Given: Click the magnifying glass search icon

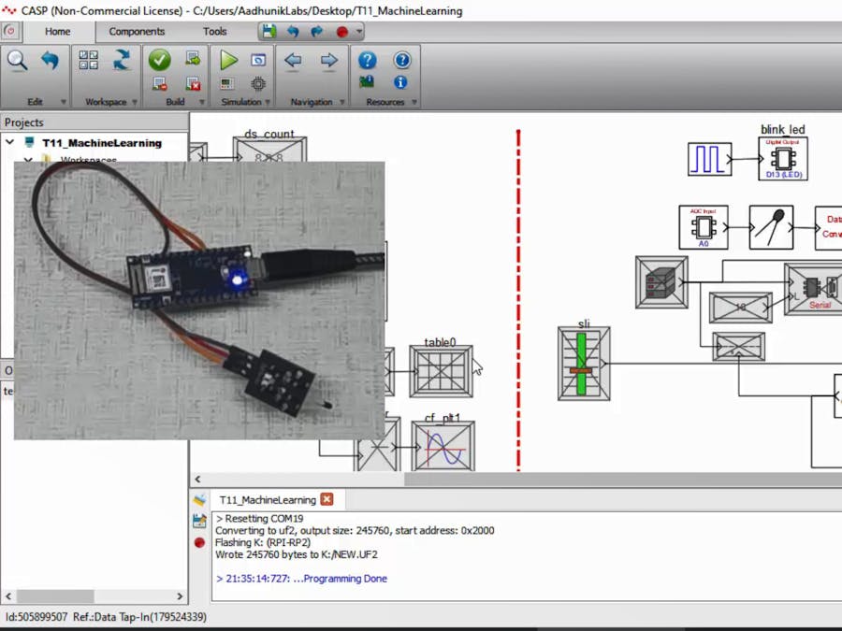Looking at the screenshot, I should 18,61.
